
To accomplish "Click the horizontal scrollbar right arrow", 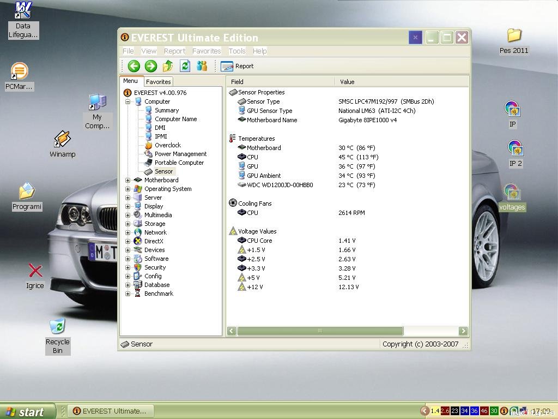I will [463, 331].
